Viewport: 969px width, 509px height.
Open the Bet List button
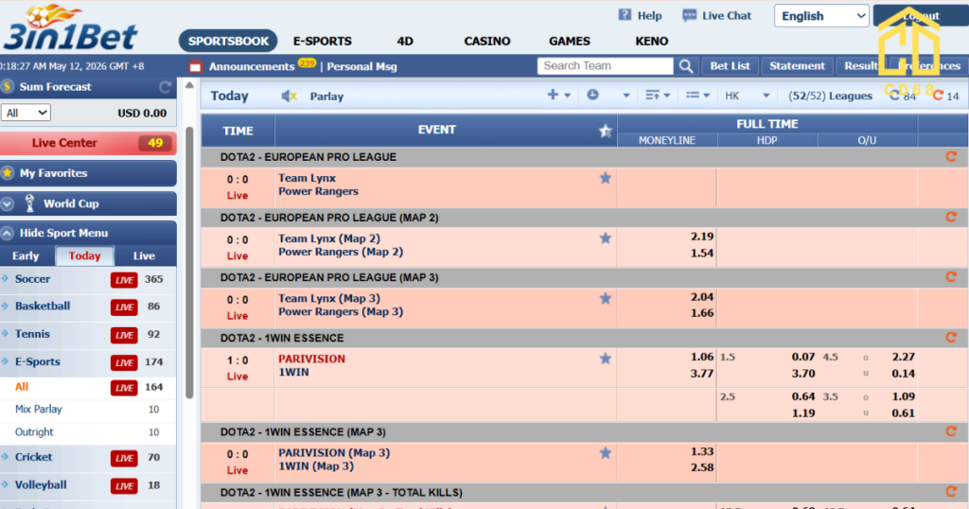pos(730,66)
